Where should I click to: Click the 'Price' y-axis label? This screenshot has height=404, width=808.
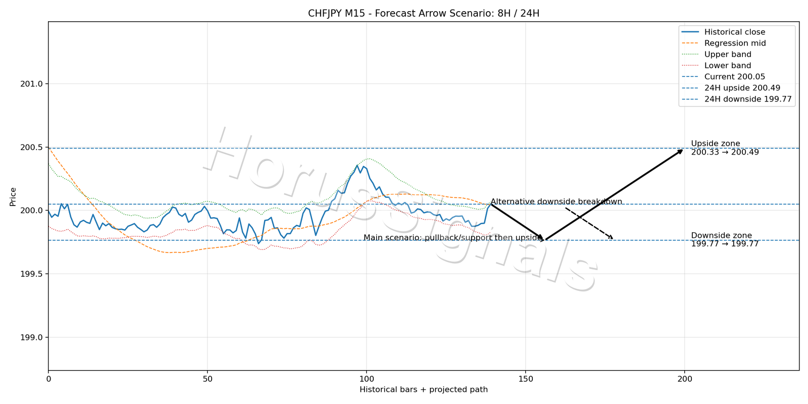click(x=13, y=197)
